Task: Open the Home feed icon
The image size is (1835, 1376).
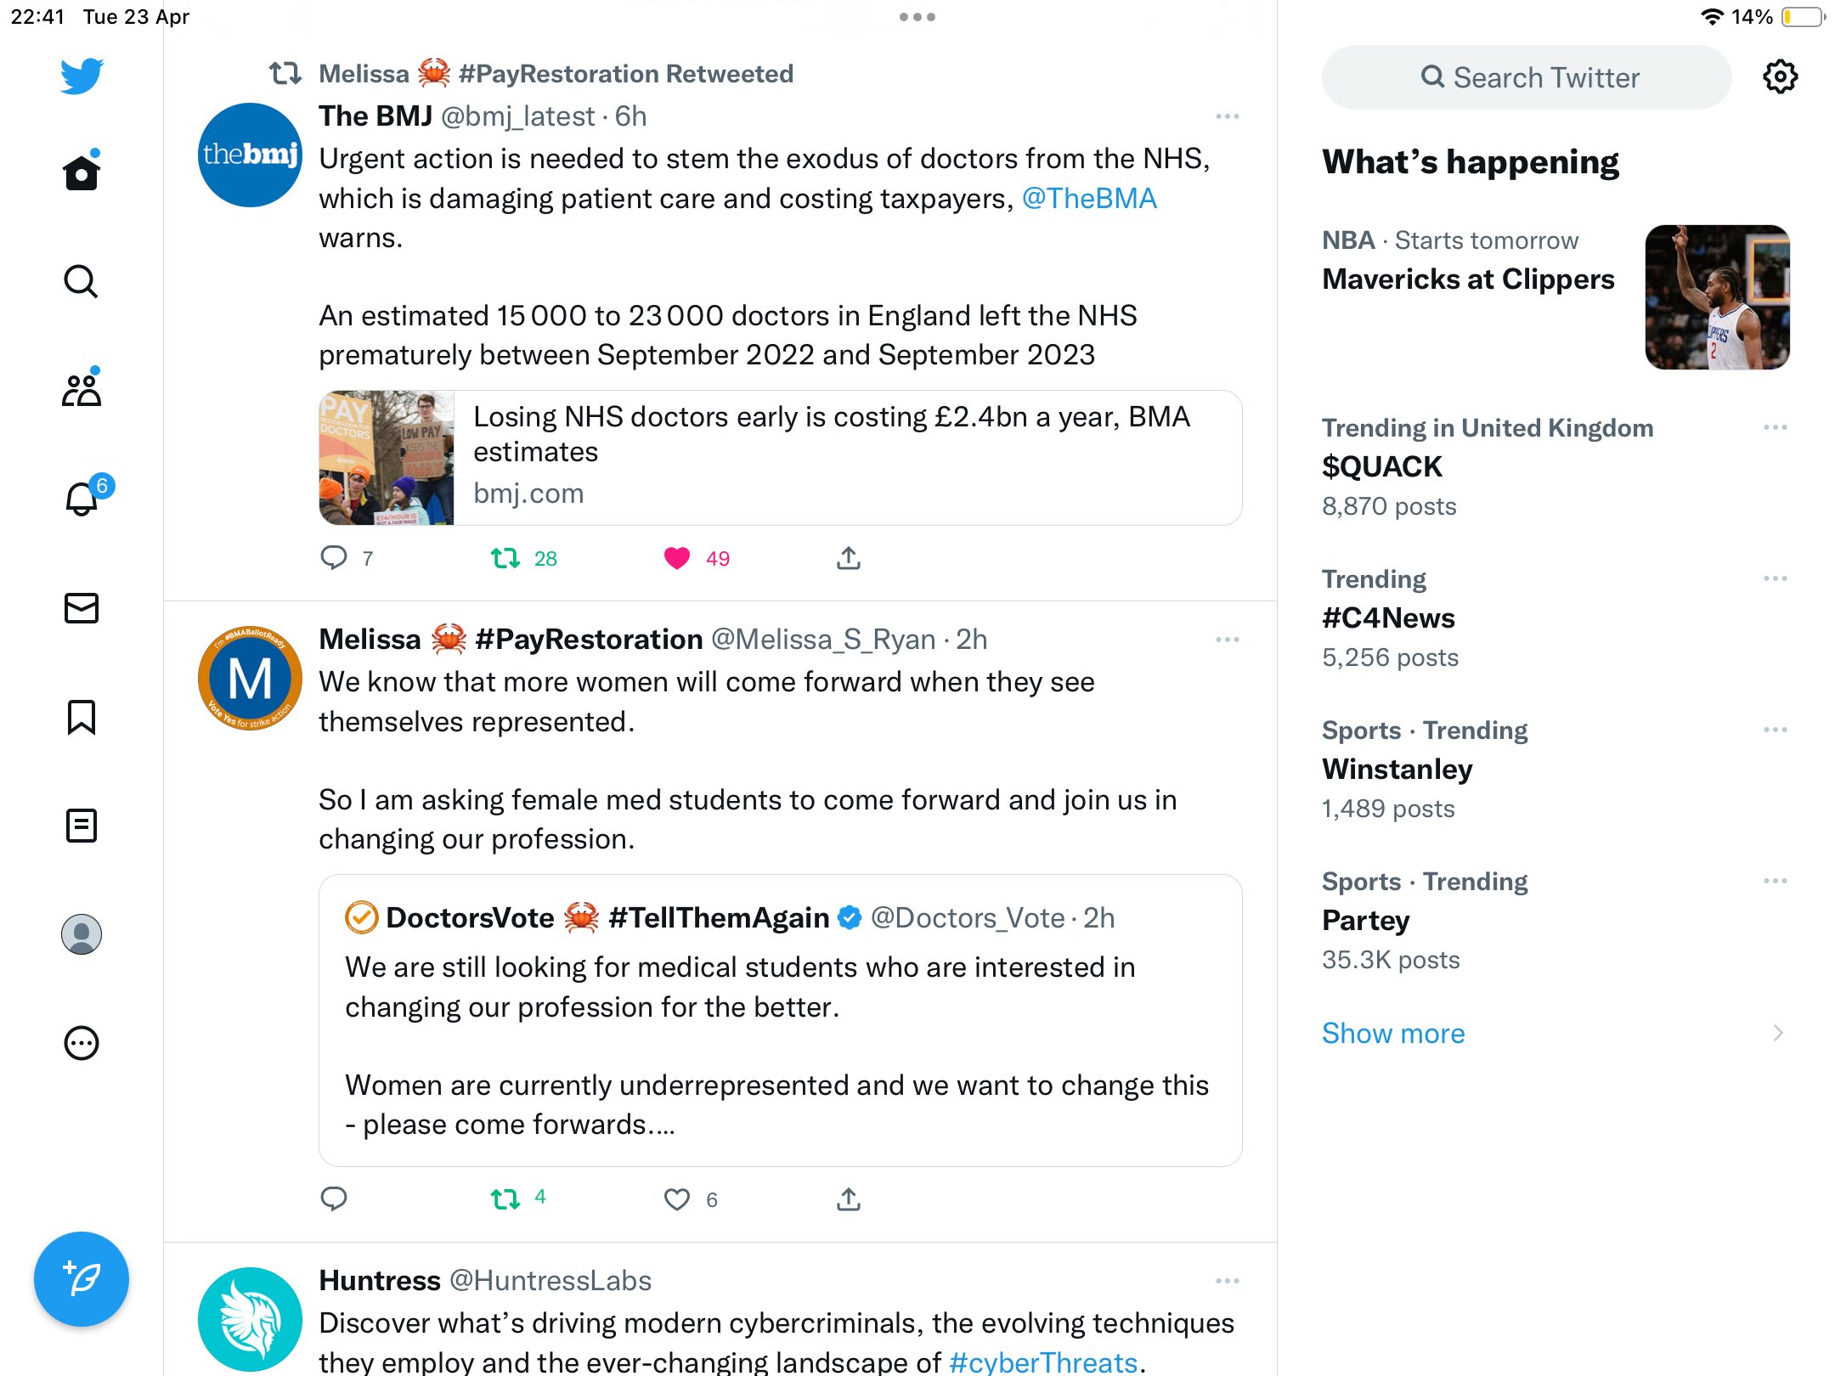Action: (x=82, y=172)
